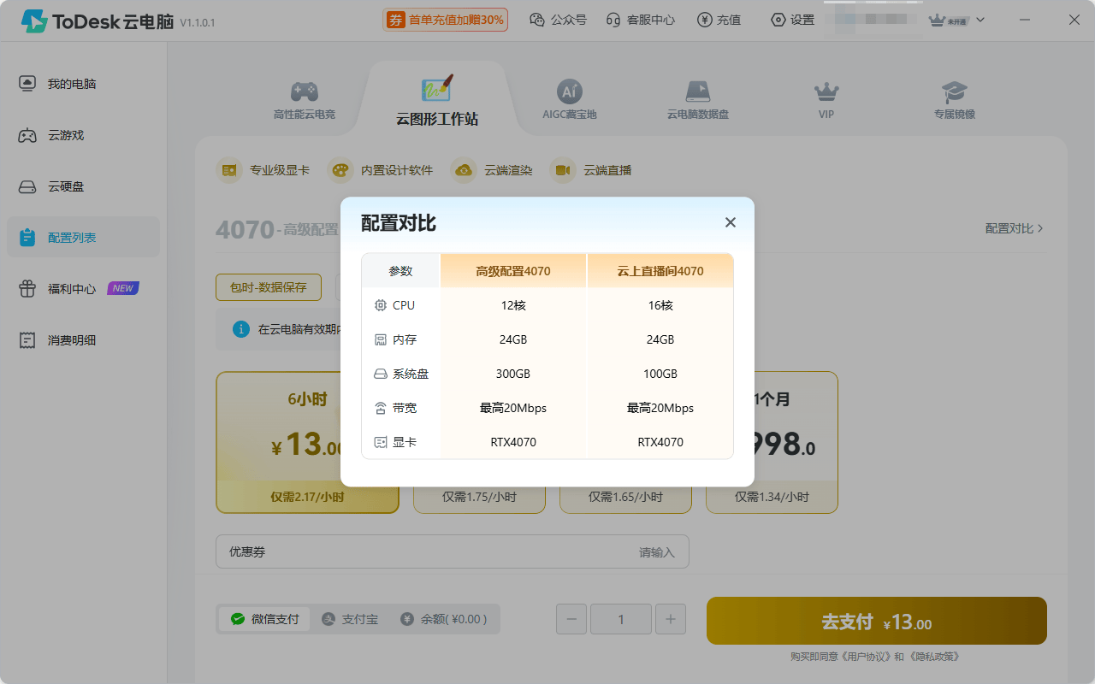Viewport: 1095px width, 684px height.
Task: Open 充值 from the top bar
Action: [x=719, y=20]
